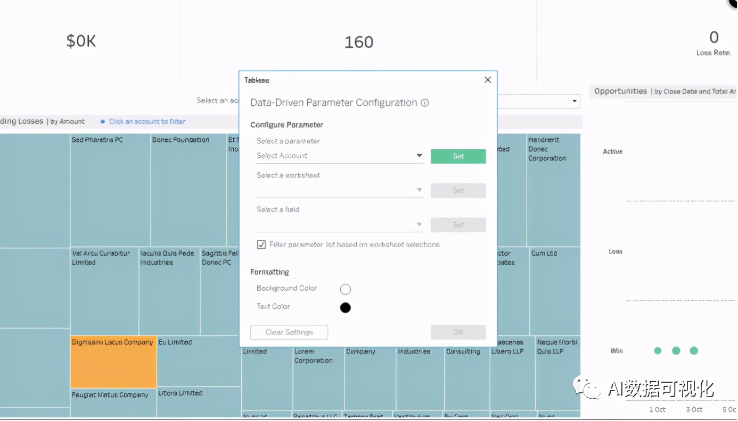Click the Vel Arcu Curabitur Limited tile
The height and width of the screenshot is (421, 738).
point(104,291)
